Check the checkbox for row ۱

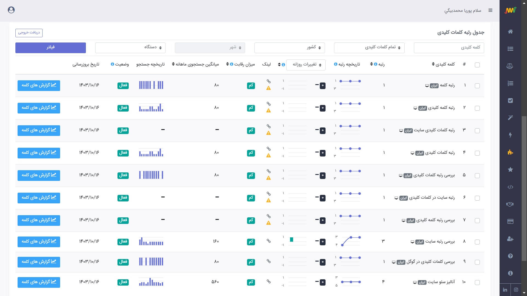[x=477, y=86]
